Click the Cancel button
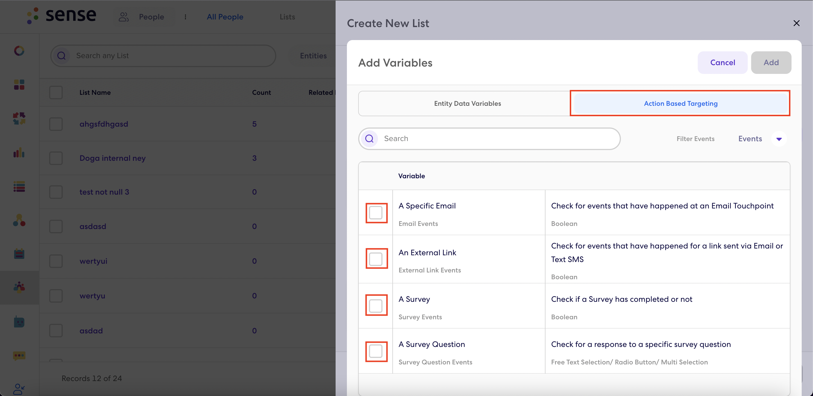Image resolution: width=813 pixels, height=396 pixels. coord(722,62)
